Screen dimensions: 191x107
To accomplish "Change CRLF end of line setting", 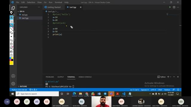I will [x=160, y=90].
